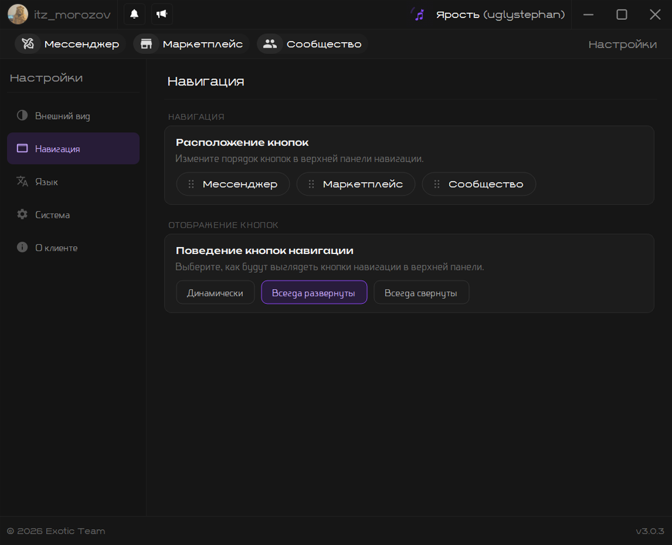The height and width of the screenshot is (545, 672).
Task: Open the notifications bell icon
Action: coord(134,14)
